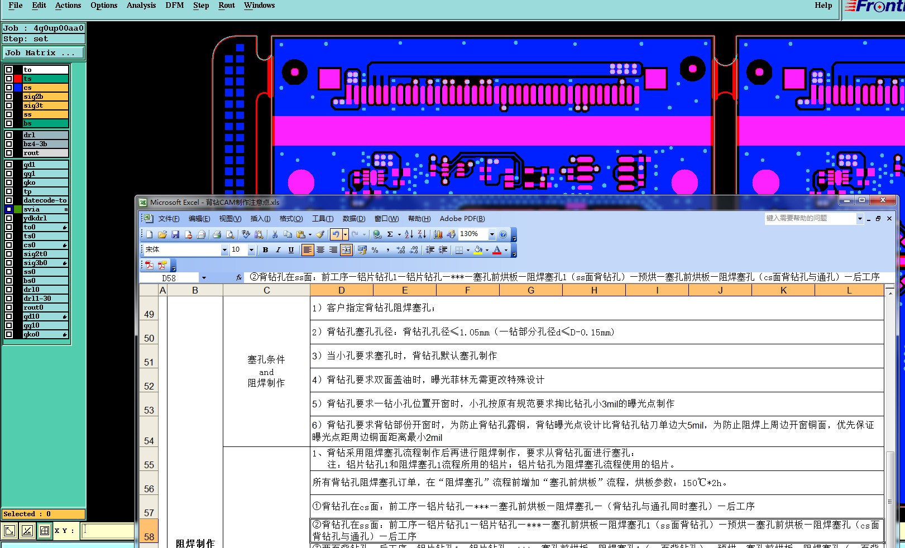
Task: Click the currency style icon
Action: point(362,250)
